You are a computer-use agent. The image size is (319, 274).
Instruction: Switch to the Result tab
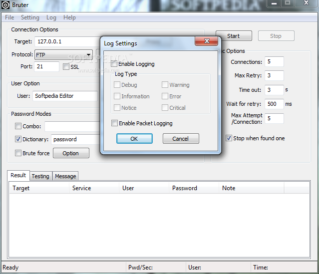pos(18,175)
